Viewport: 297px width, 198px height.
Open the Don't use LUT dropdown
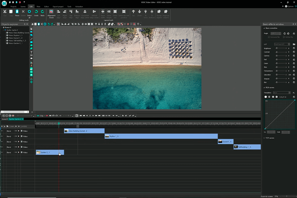click(x=282, y=44)
